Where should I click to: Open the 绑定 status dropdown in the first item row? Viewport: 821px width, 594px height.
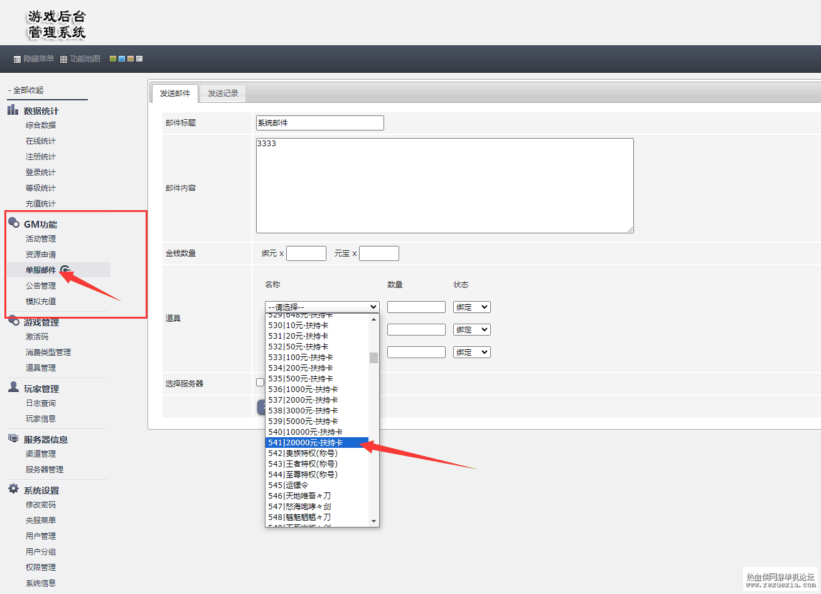tap(471, 307)
